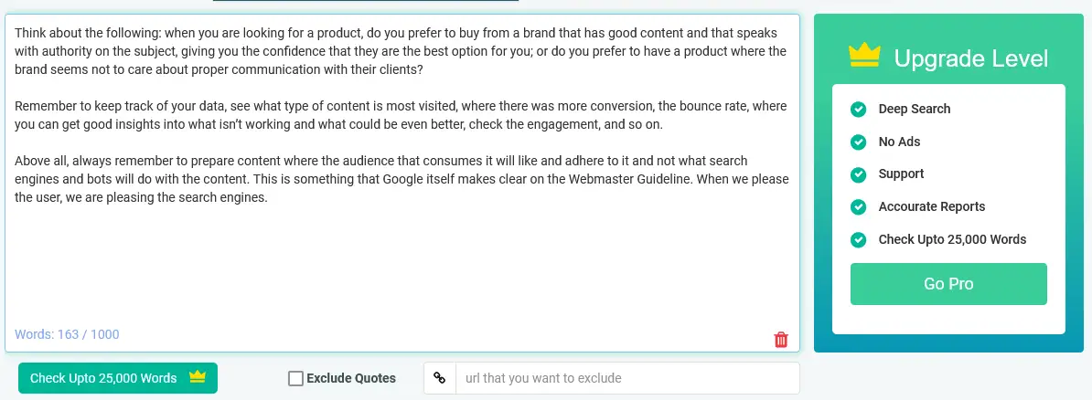This screenshot has width=1092, height=400.
Task: Click the No Ads feature label
Action: 899,142
